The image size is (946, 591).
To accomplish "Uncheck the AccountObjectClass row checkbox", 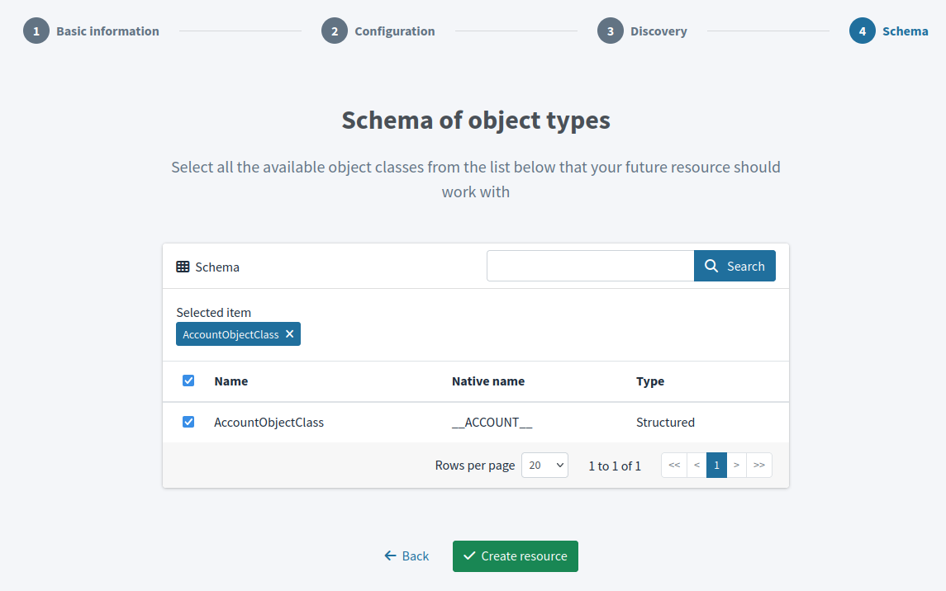I will tap(188, 422).
